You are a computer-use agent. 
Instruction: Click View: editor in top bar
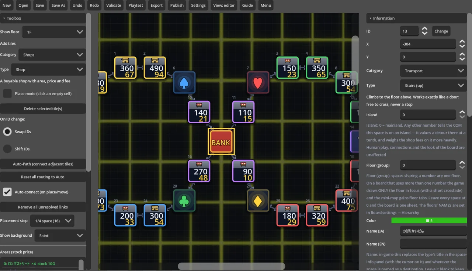(224, 5)
